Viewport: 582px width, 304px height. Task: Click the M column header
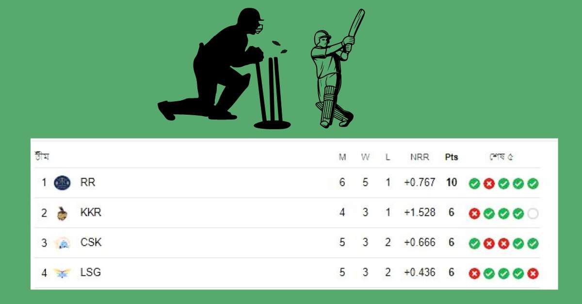[x=342, y=157]
